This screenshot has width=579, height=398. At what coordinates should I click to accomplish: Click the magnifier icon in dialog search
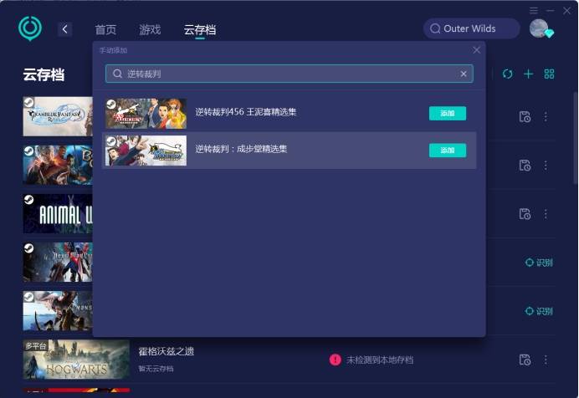(117, 74)
